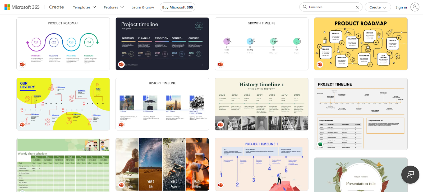
Task: Open the dark Project timeline template
Action: point(162,44)
